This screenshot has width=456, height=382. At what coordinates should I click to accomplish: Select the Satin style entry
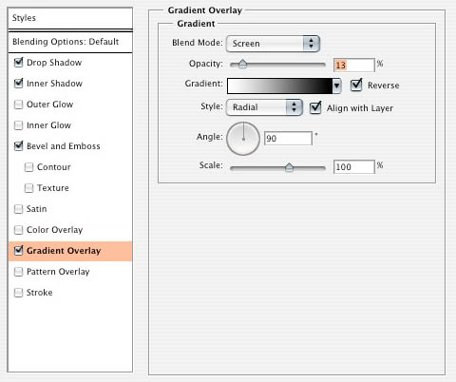(36, 209)
